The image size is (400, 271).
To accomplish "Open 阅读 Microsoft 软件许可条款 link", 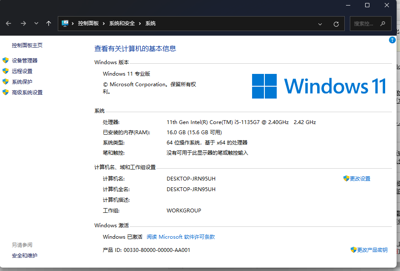I will pos(180,237).
